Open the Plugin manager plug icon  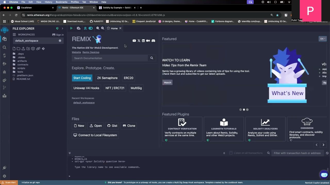[4, 168]
